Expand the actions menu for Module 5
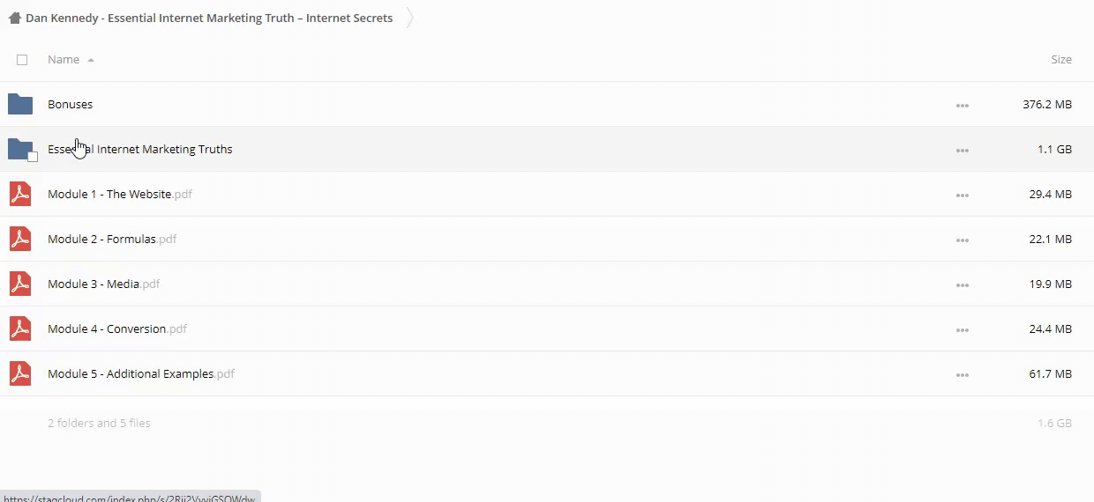 (962, 375)
